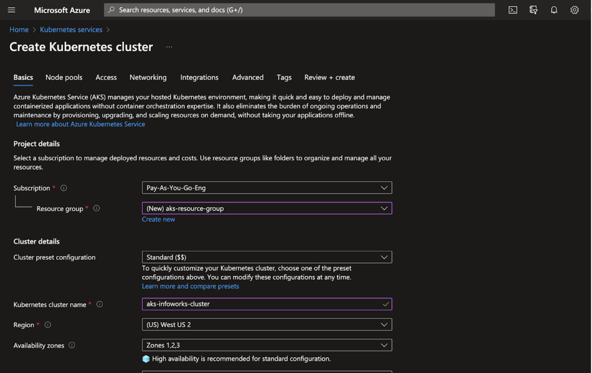Open Learn more and compare presets link
The width and height of the screenshot is (592, 373).
pos(191,286)
